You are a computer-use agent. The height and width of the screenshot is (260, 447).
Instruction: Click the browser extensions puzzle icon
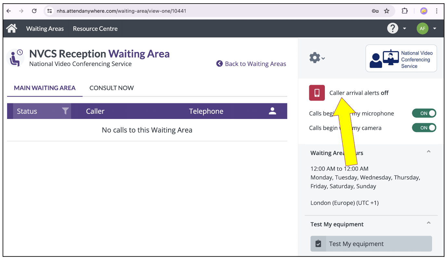pos(404,11)
